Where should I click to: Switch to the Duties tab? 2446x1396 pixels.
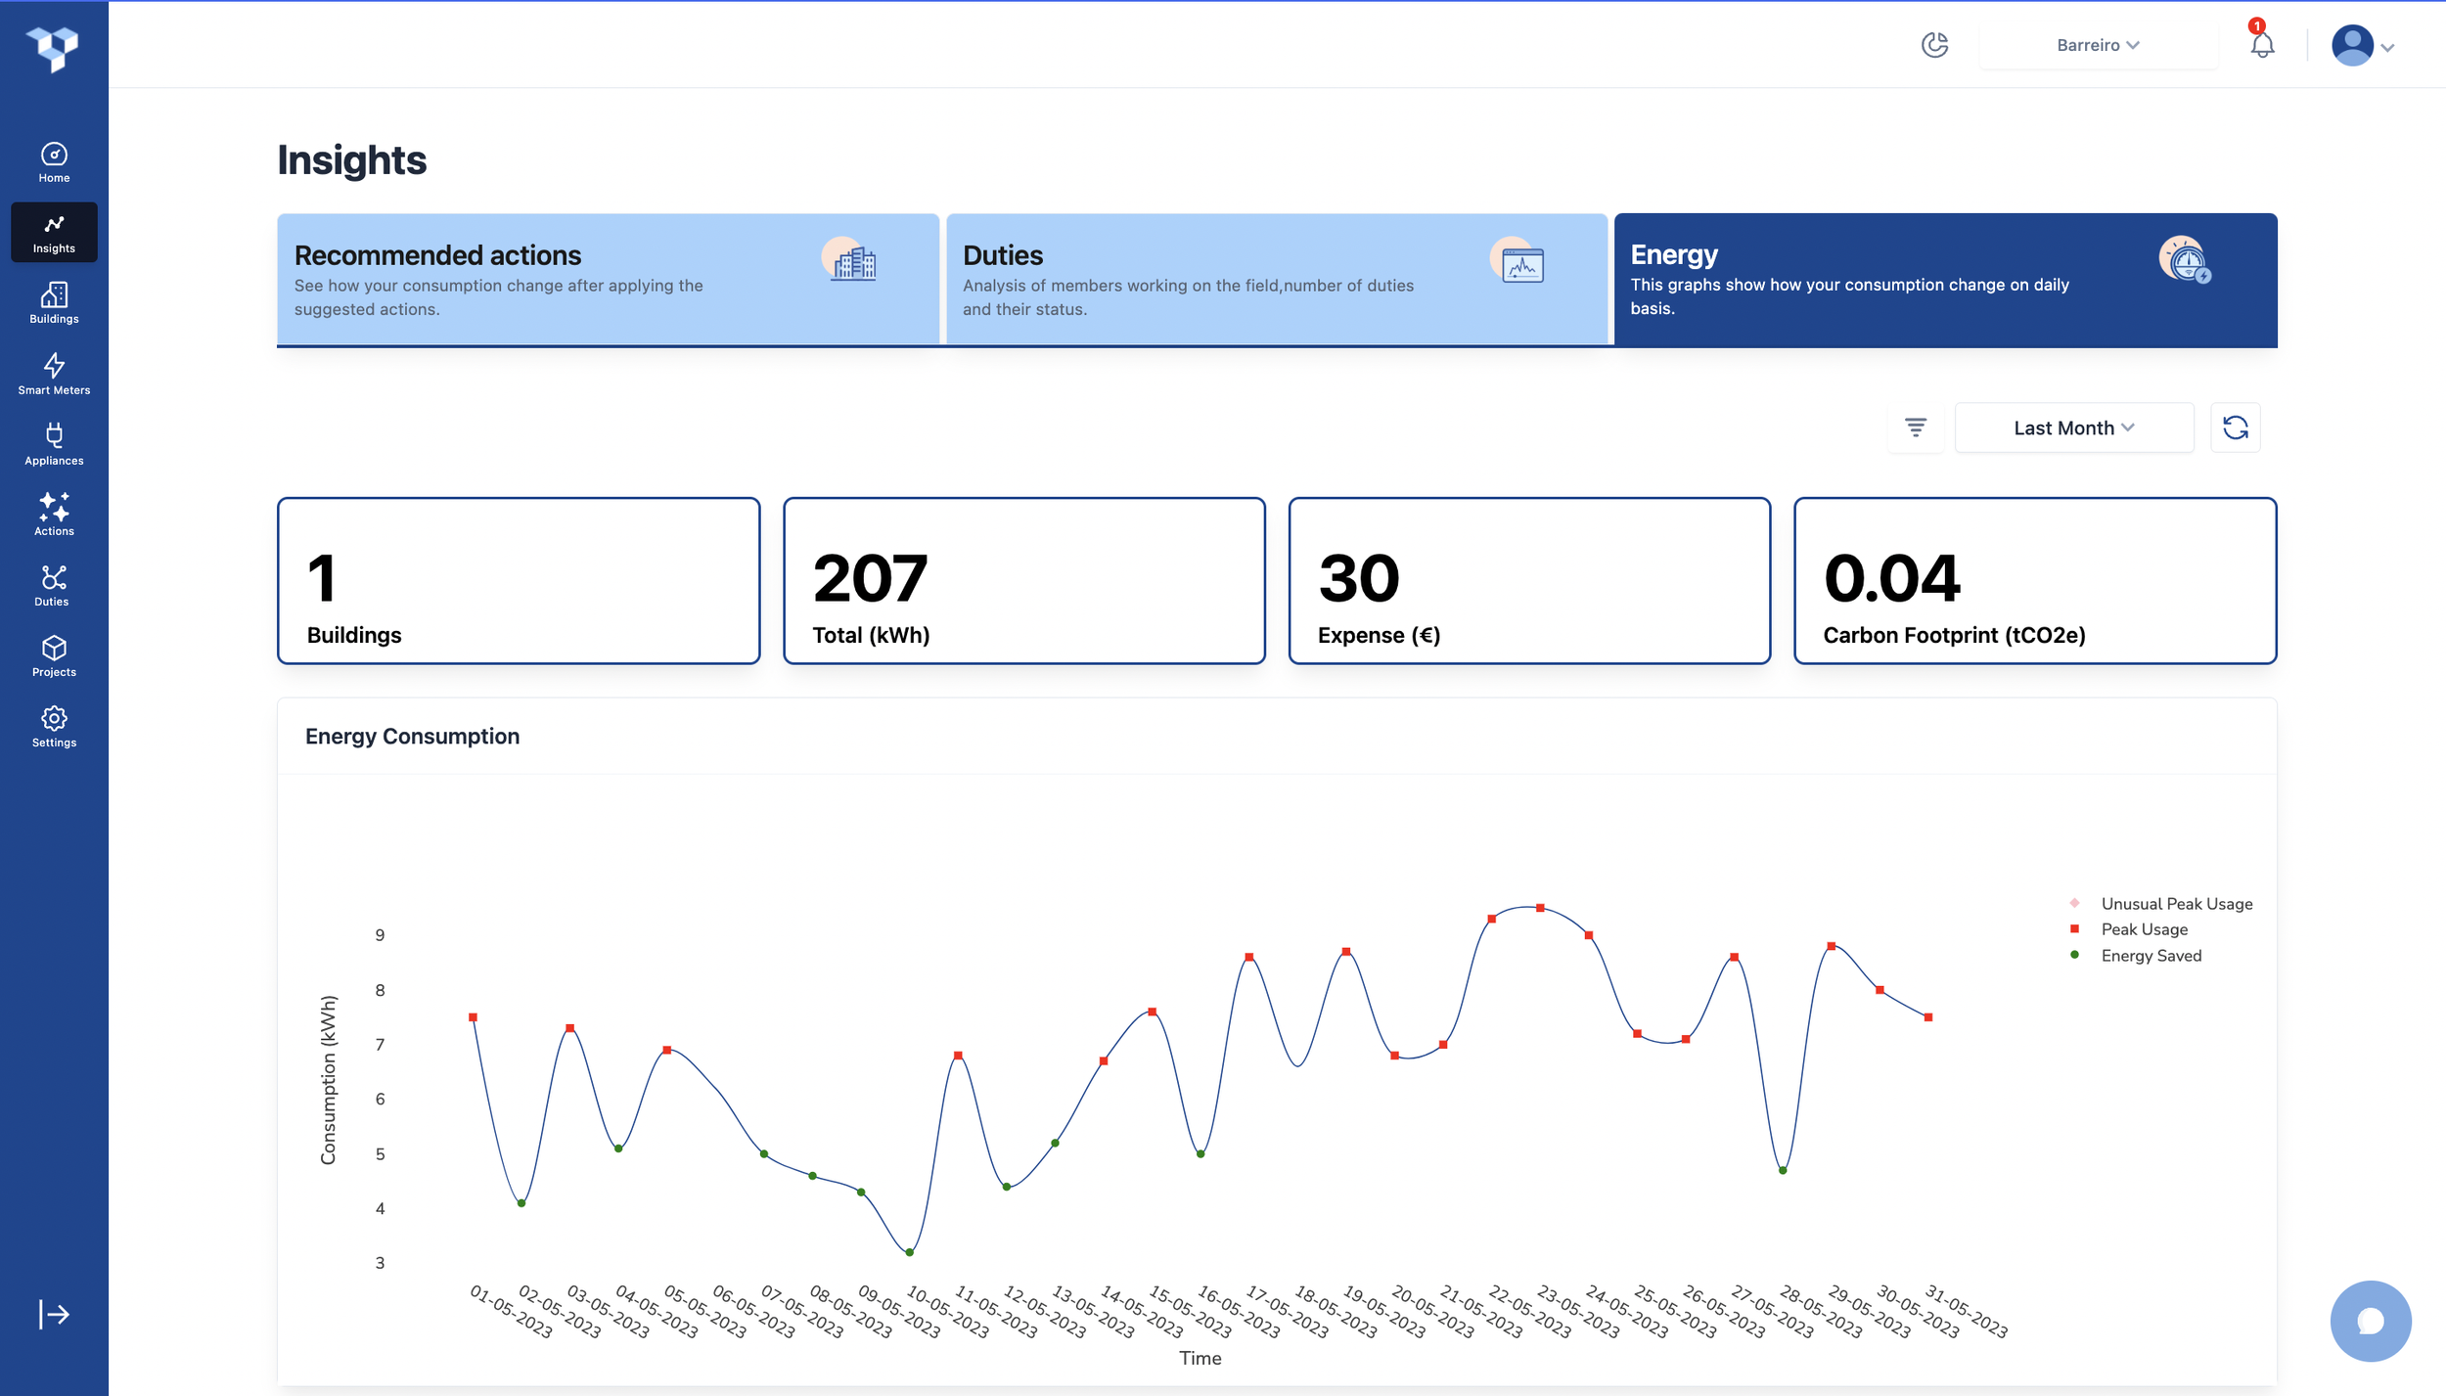tap(1276, 280)
